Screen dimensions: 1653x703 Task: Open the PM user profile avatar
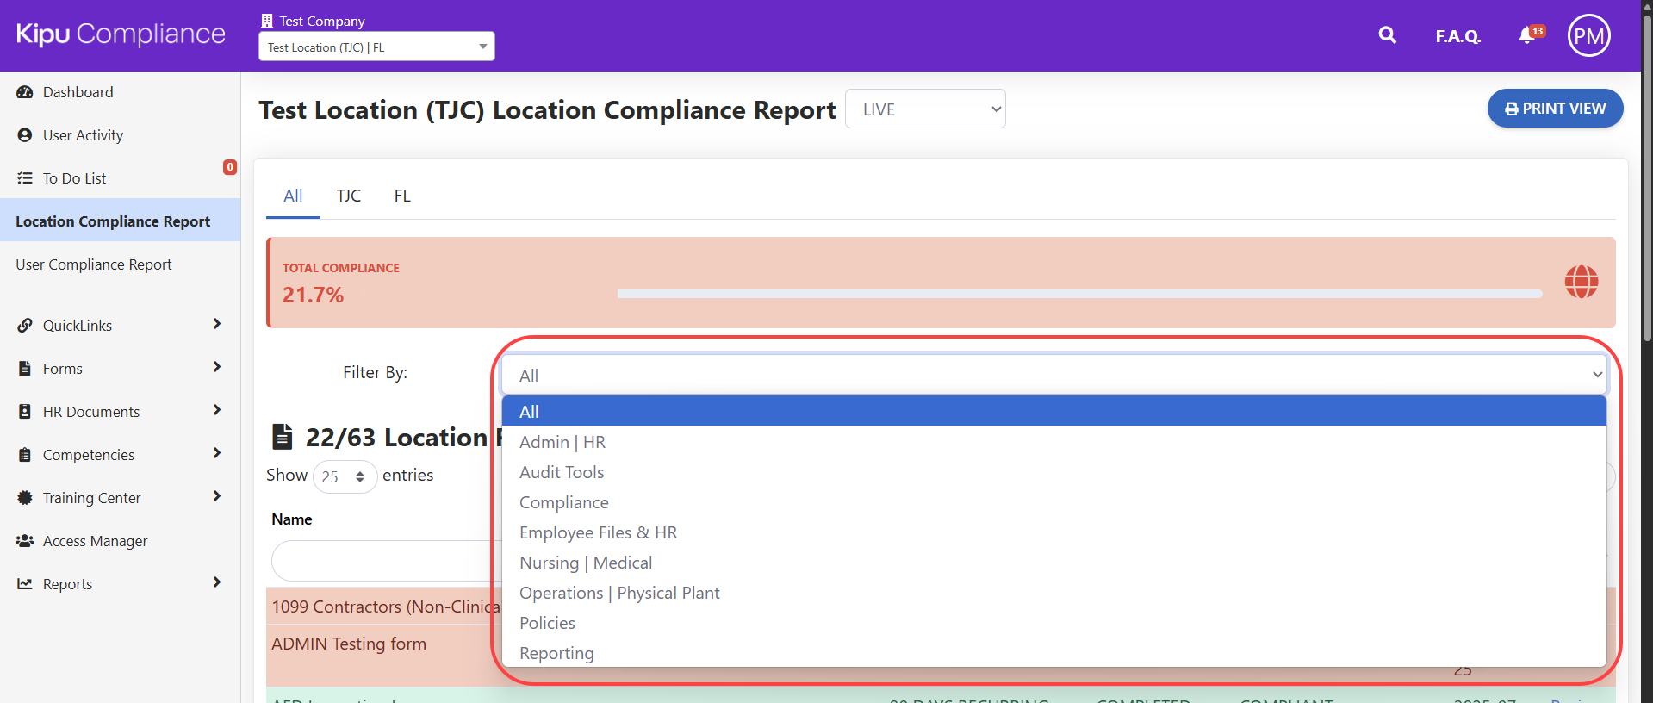[1588, 35]
